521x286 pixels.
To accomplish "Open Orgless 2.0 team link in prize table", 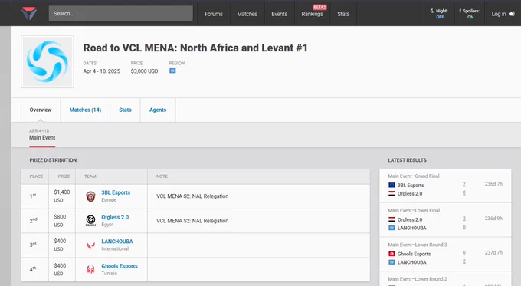I will [x=115, y=217].
